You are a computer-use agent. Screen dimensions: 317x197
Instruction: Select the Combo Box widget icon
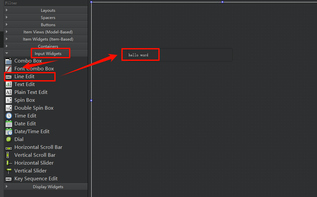(x=9, y=61)
